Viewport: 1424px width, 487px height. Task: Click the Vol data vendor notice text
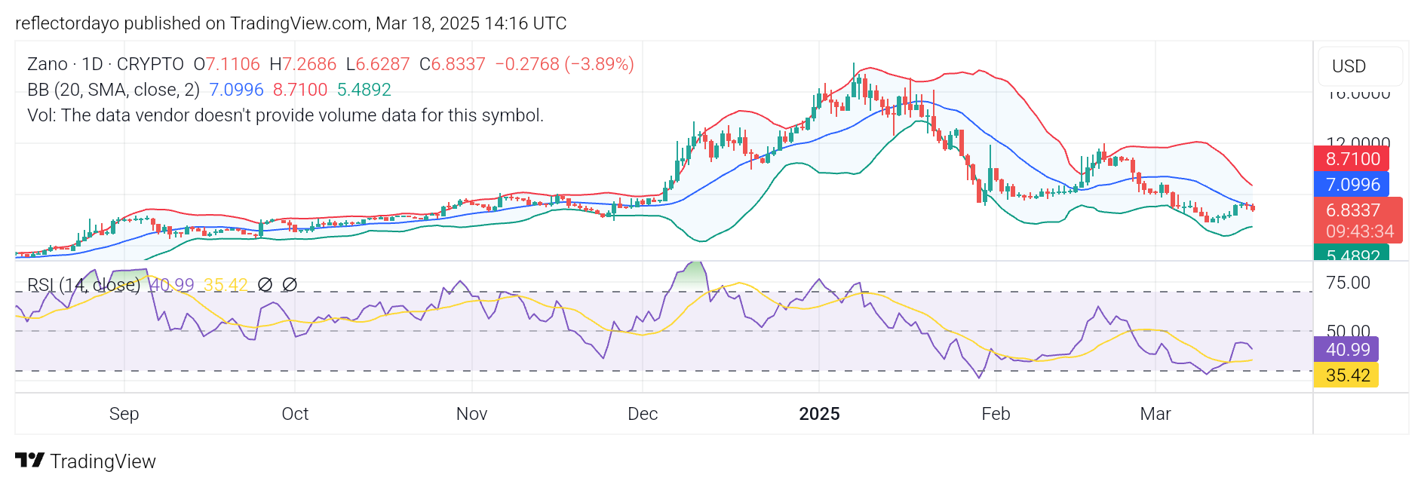285,115
